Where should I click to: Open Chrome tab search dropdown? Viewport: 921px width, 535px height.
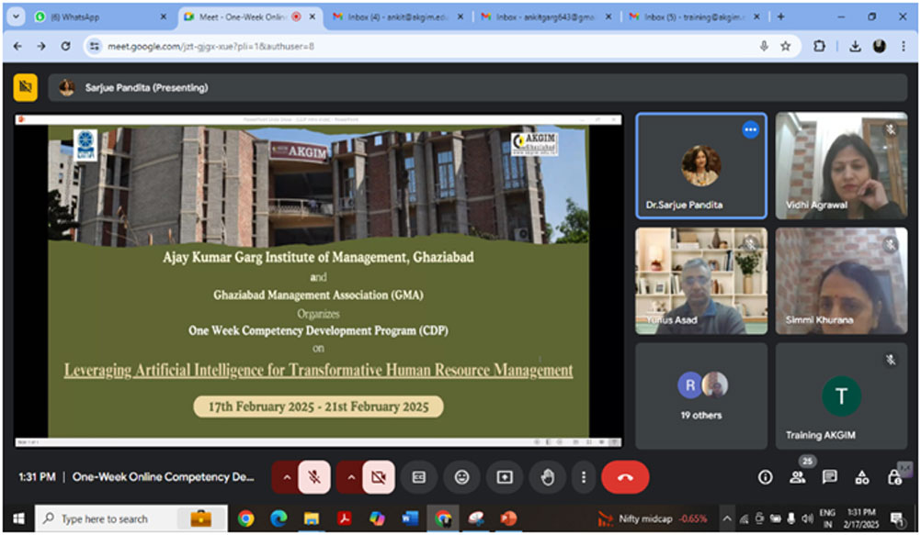pyautogui.click(x=16, y=17)
